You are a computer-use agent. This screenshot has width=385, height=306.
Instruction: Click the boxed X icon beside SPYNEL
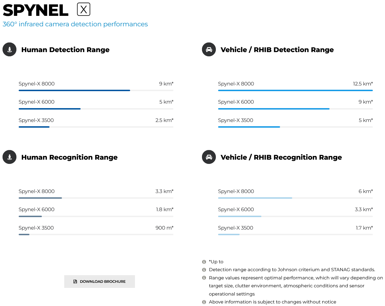84,9
